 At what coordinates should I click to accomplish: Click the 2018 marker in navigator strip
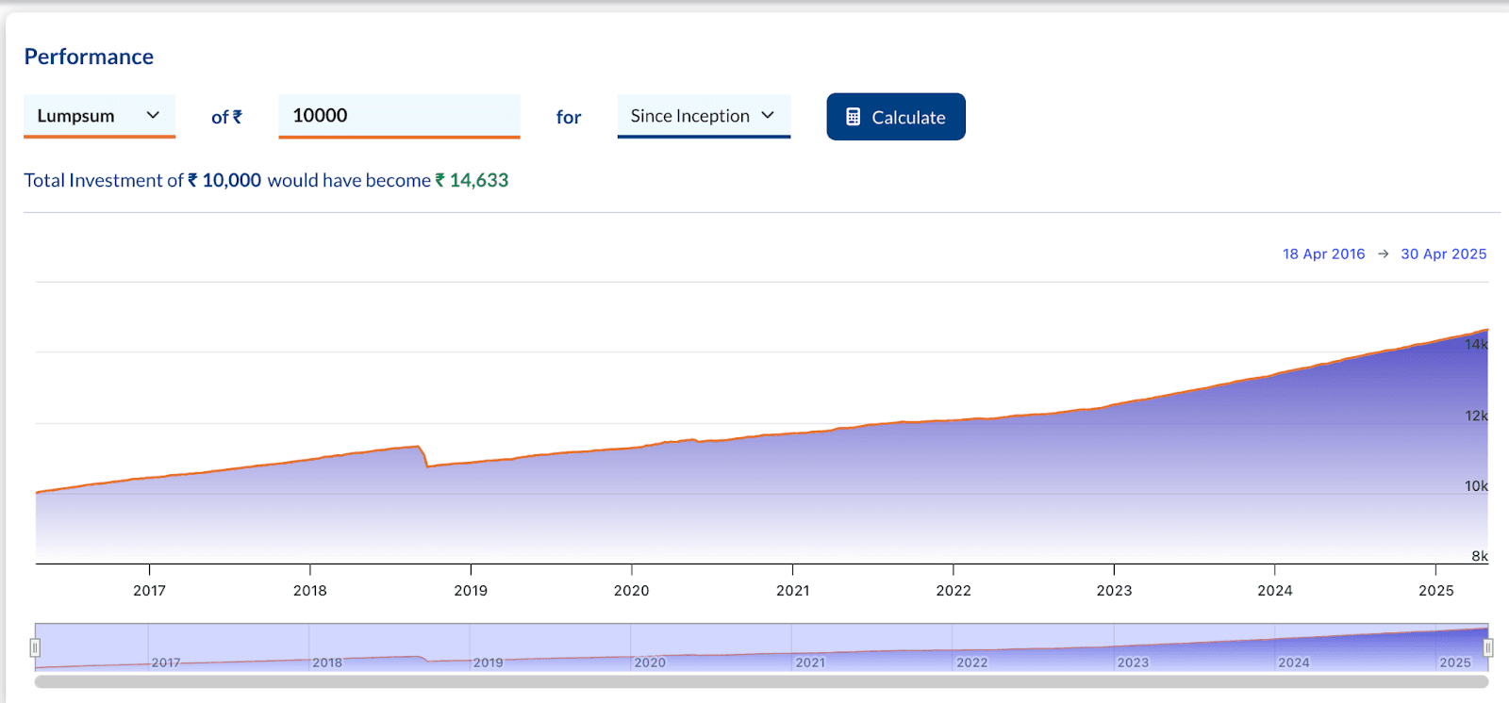pyautogui.click(x=327, y=662)
